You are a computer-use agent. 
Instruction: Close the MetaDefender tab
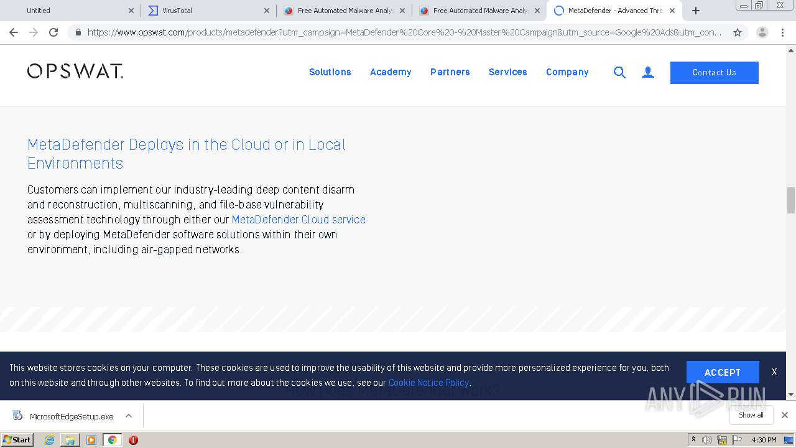click(x=672, y=11)
